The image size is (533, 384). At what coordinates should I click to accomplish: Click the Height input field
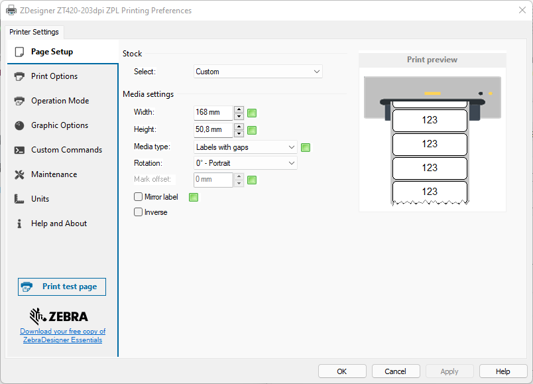(213, 129)
